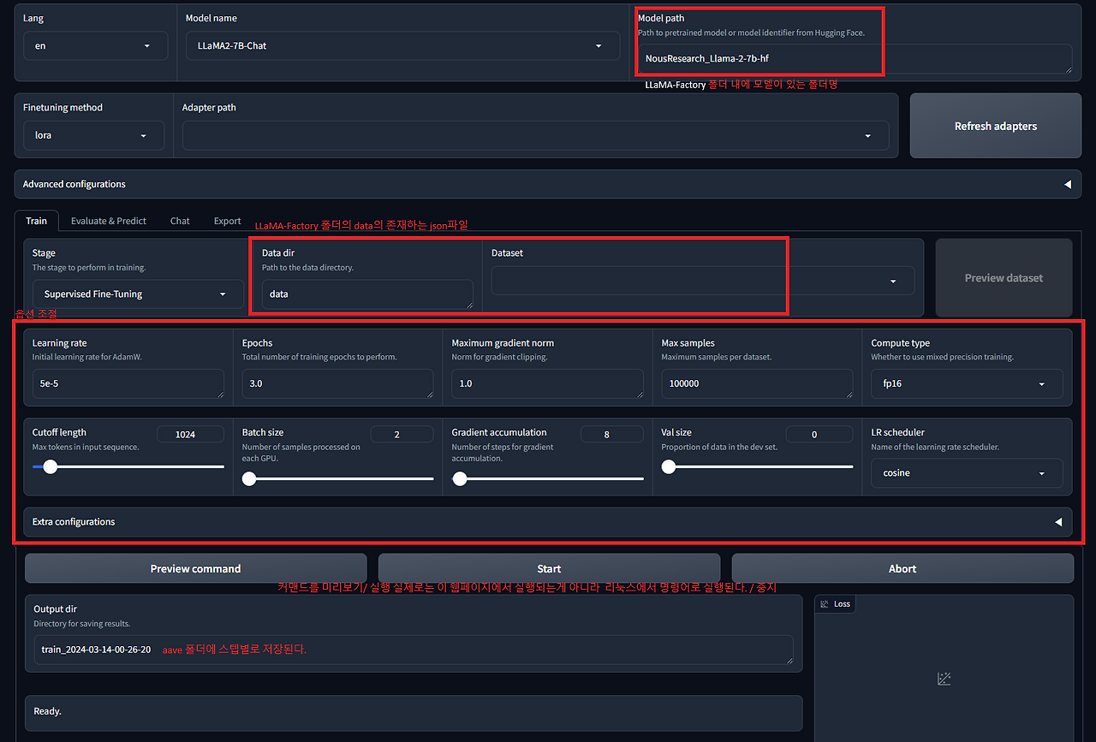1096x742 pixels.
Task: Open the Finetuning method dropdown lora
Action: tap(94, 135)
